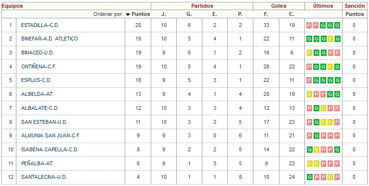Image resolution: width=369 pixels, height=186 pixels.
Task: Click ESPLUS's last green G result icon
Action: click(x=338, y=80)
